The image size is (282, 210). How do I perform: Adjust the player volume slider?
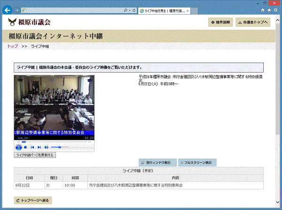click(60, 147)
